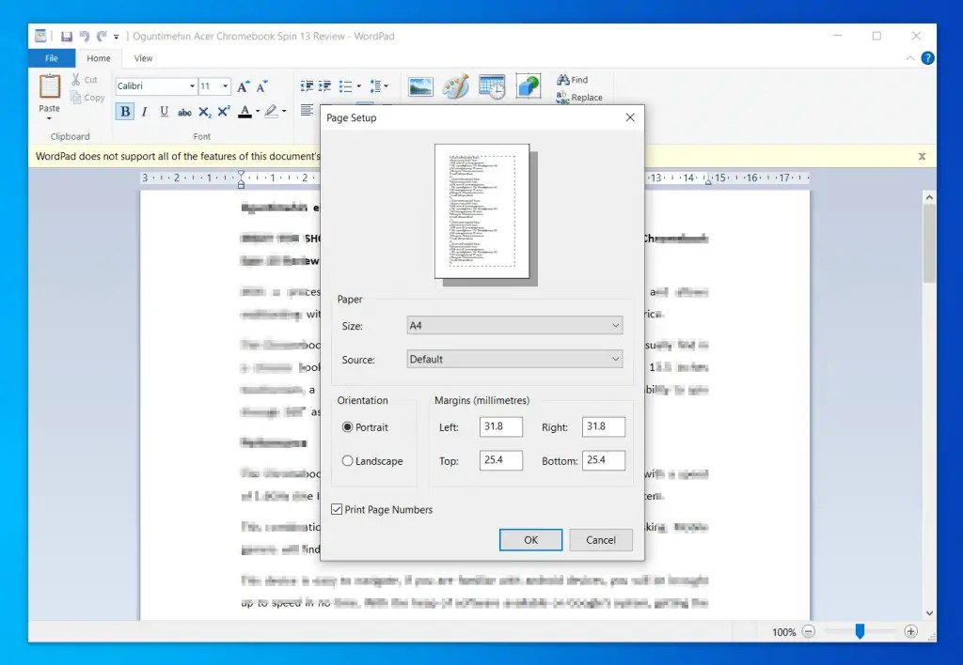Disable Print Page Numbers

[337, 509]
